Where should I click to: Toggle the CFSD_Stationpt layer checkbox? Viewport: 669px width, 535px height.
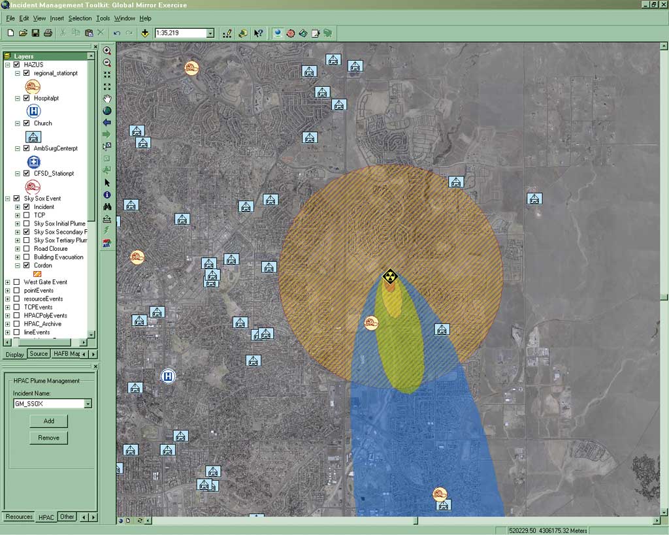26,173
